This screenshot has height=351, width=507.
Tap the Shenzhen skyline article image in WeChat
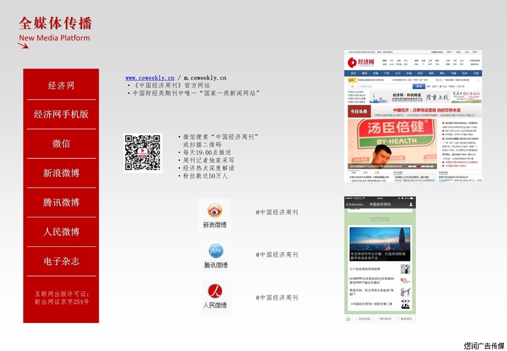tap(380, 244)
